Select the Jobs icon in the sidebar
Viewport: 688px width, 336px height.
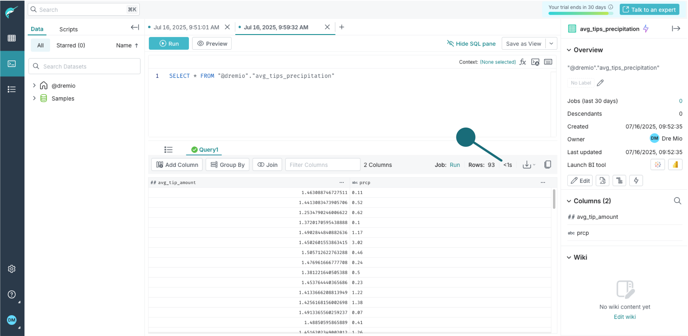click(x=12, y=89)
